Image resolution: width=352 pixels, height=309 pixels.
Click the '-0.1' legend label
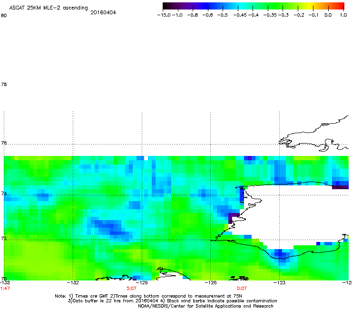(x=313, y=15)
